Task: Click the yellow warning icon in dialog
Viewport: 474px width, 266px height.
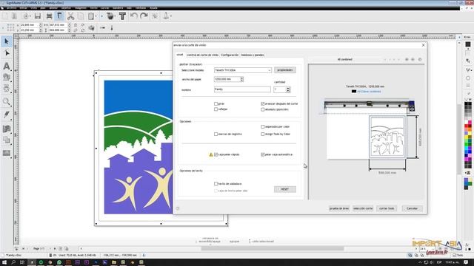Action: click(x=211, y=154)
